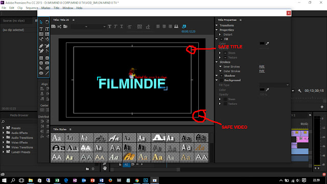Toggle the Background Sheen checkbox
This screenshot has width=327, height=184.
(x=225, y=99)
